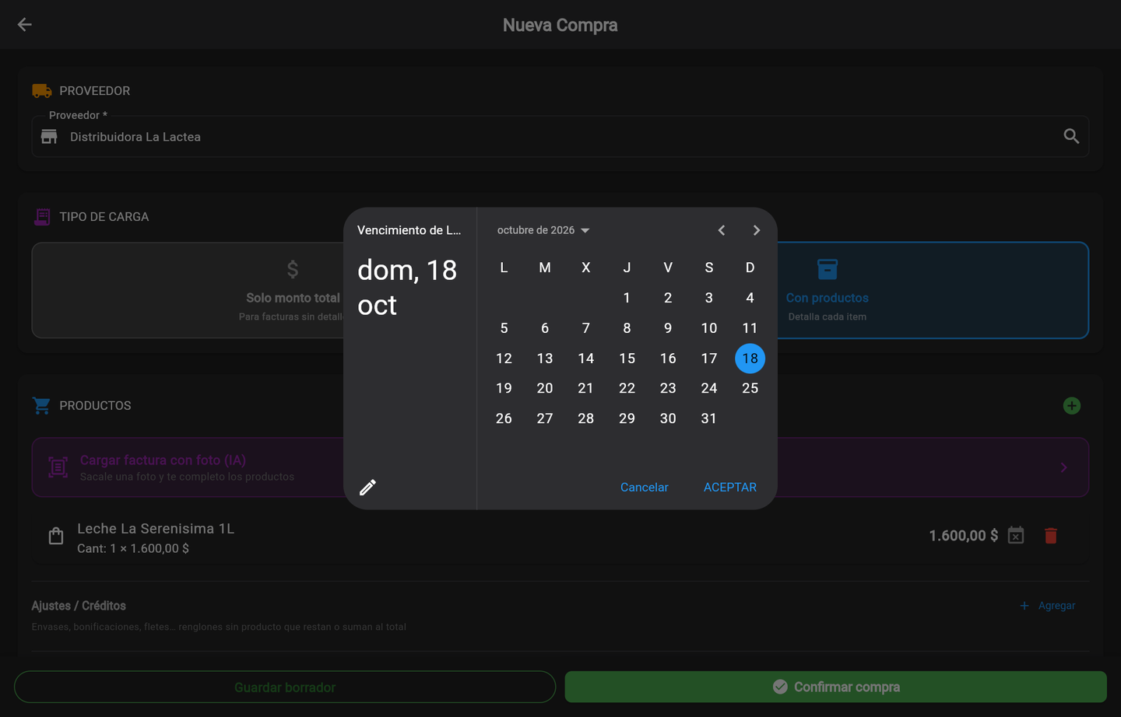Confirm purchase with Confirmar compra
1121x717 pixels.
click(836, 687)
